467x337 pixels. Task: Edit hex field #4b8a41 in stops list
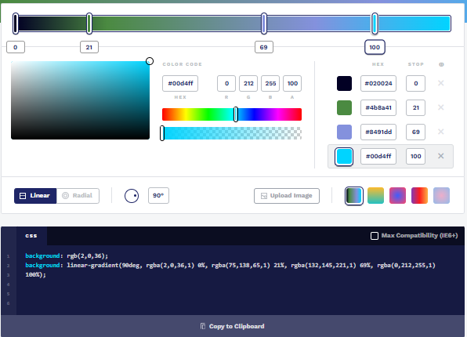[378, 107]
